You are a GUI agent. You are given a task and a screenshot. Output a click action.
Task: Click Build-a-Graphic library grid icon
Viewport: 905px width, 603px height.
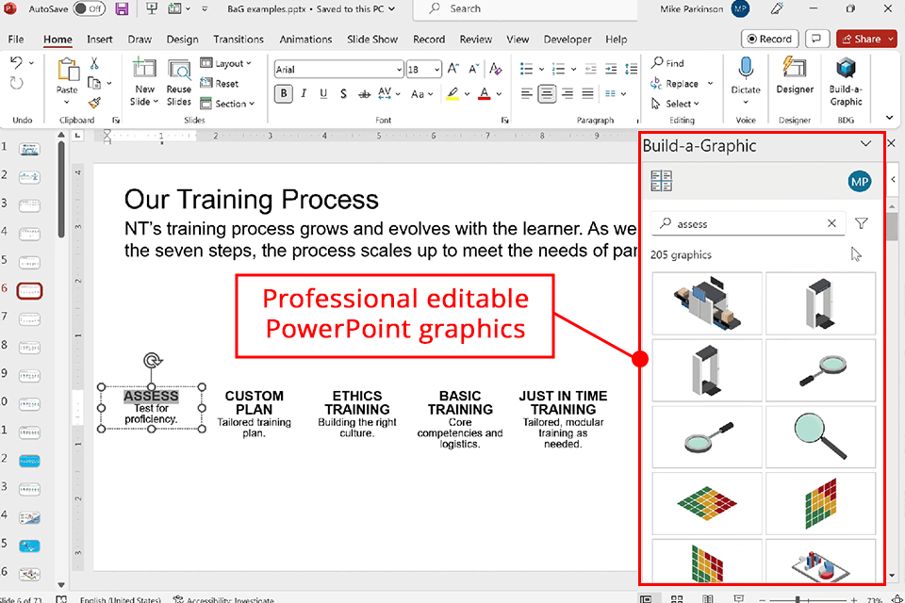662,181
